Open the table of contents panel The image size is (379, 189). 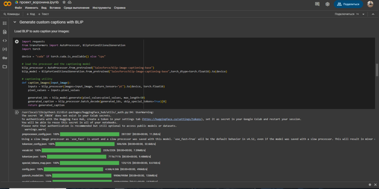click(x=5, y=23)
